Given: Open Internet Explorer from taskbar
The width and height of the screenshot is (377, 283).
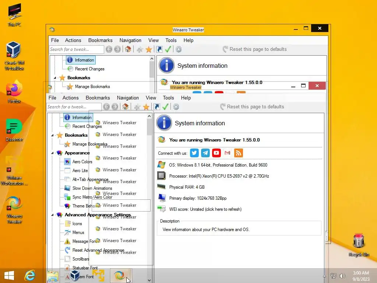Looking at the screenshot, I should click(30, 276).
